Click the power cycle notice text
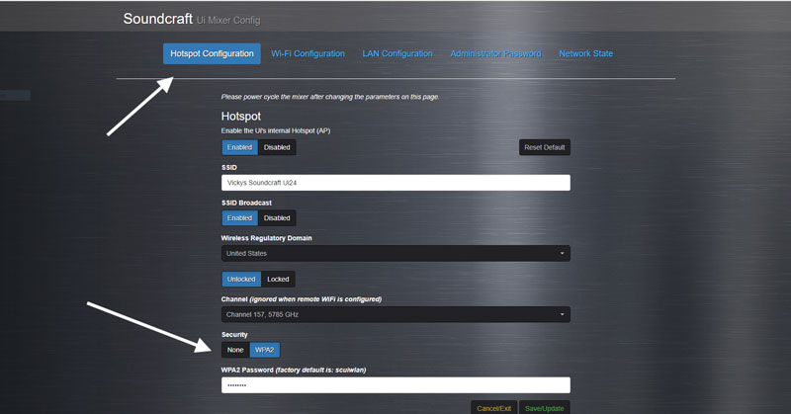This screenshot has width=791, height=414. coord(330,97)
